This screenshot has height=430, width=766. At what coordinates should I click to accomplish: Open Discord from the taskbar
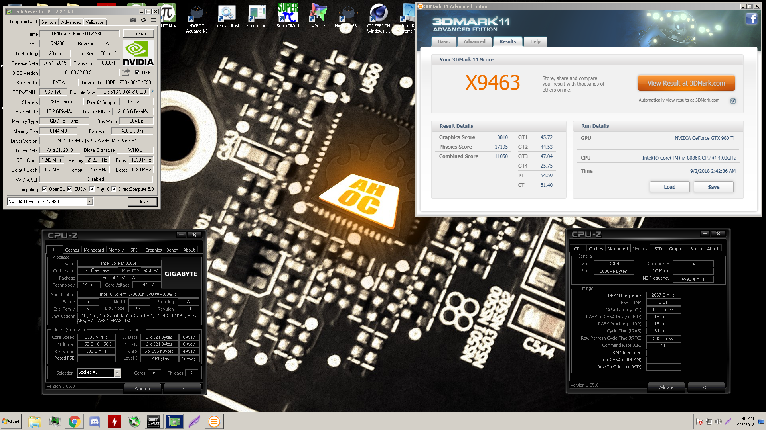[95, 422]
